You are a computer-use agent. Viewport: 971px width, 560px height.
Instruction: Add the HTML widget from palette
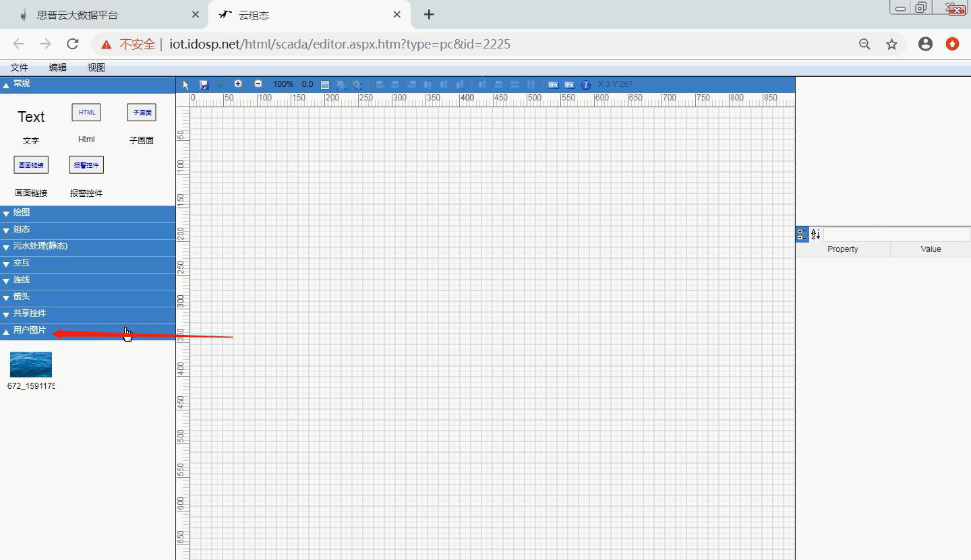tap(86, 113)
